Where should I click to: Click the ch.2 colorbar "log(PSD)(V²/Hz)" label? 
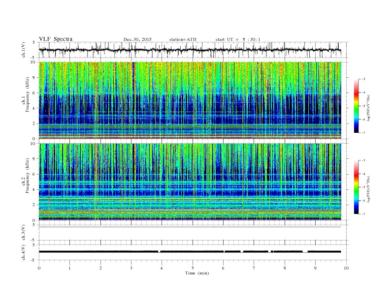(368, 189)
